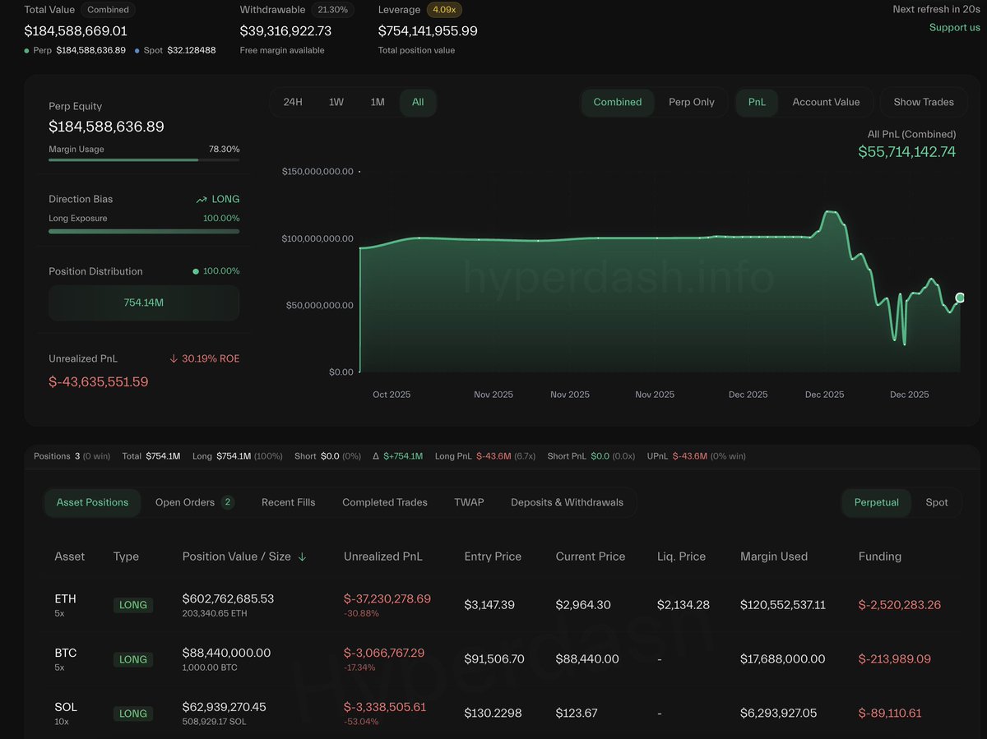Select the 1W time range tab
987x739 pixels.
(x=336, y=102)
